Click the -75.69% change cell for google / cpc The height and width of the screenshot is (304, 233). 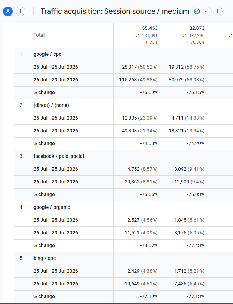149,92
